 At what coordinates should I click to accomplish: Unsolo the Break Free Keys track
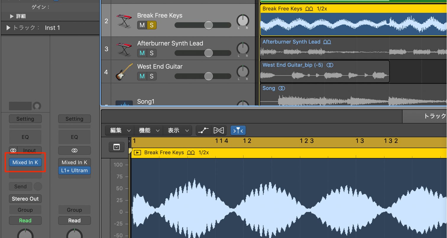(x=152, y=25)
